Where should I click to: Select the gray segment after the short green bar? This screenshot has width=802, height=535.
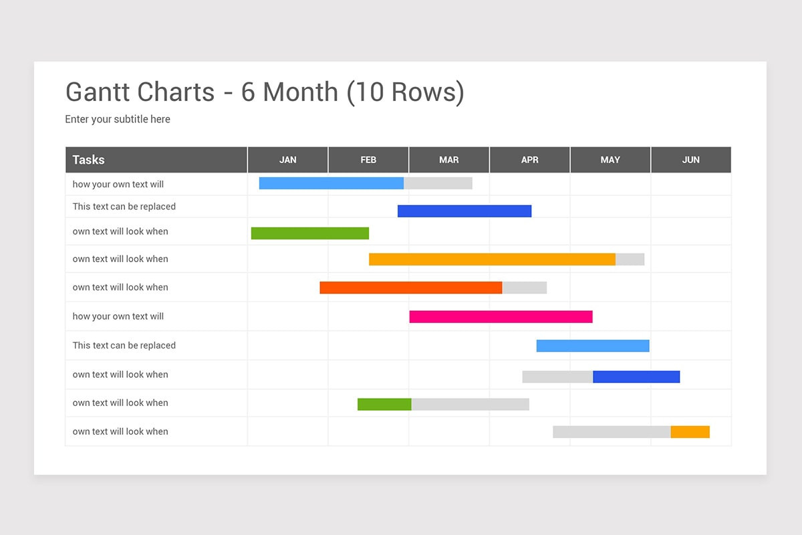[471, 404]
